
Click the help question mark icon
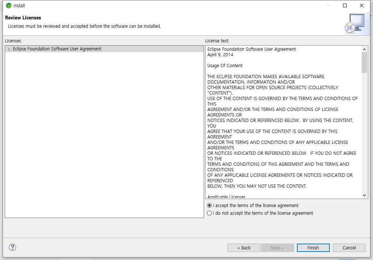click(x=12, y=248)
